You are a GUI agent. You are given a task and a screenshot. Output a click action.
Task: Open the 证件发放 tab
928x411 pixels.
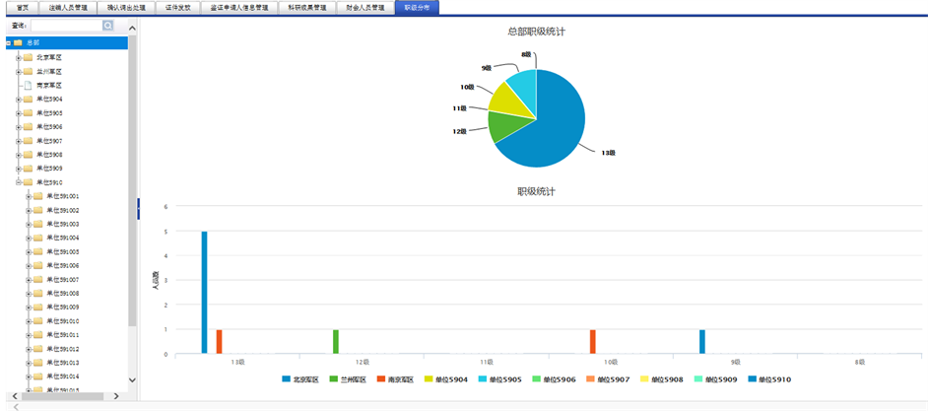pos(179,7)
